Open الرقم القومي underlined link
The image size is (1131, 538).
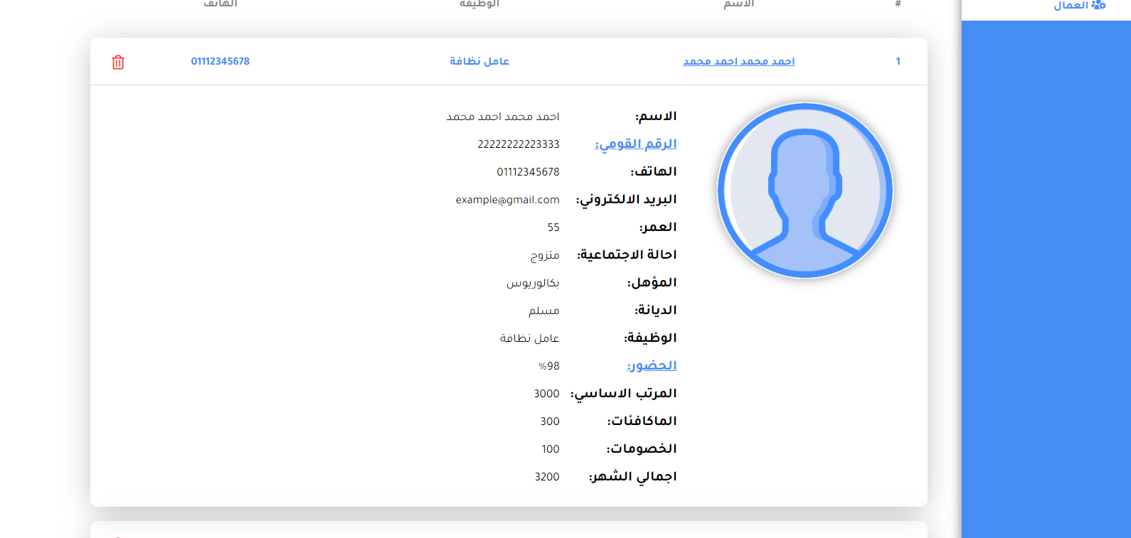(x=636, y=144)
